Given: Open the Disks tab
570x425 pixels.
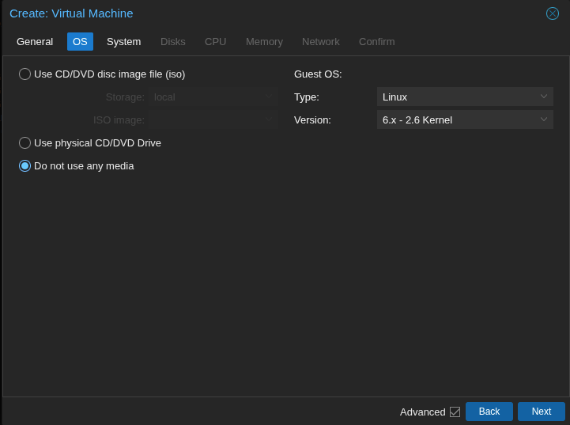Looking at the screenshot, I should [173, 42].
